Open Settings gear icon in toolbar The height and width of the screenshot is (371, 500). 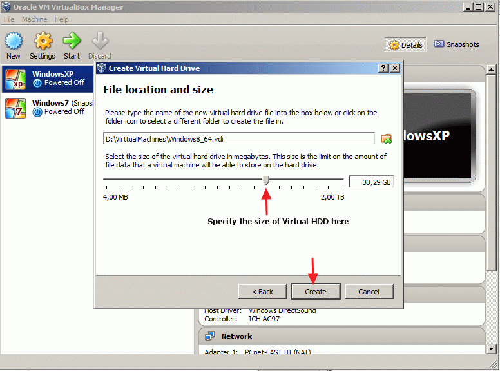pyautogui.click(x=43, y=41)
